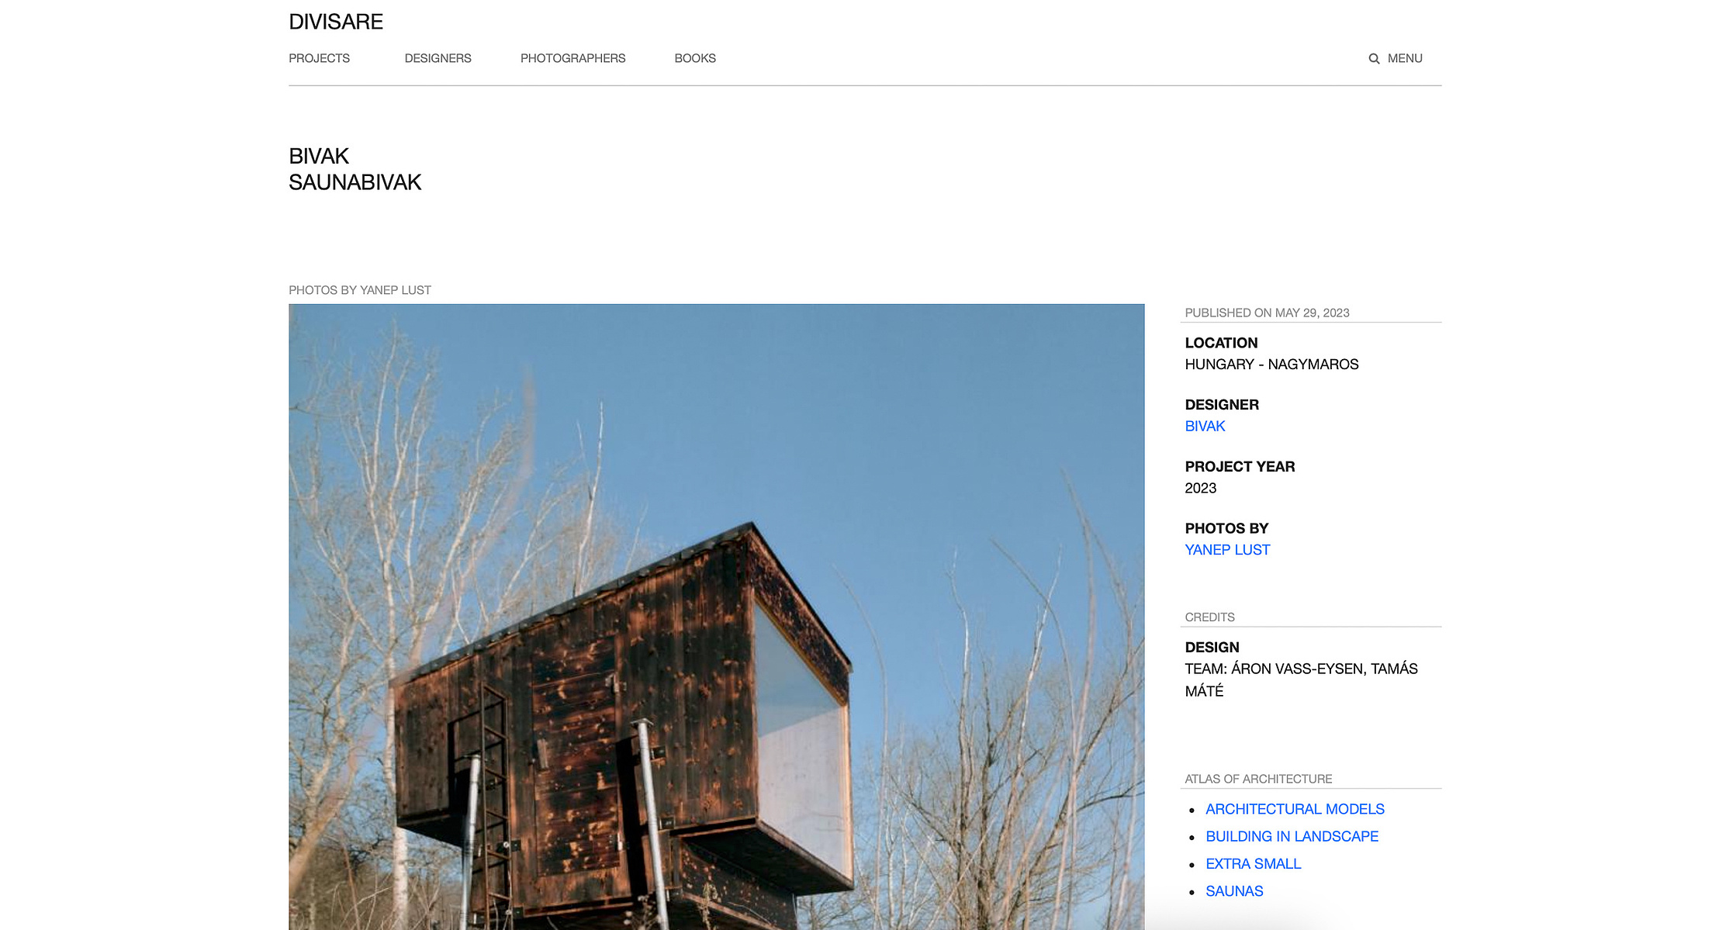Viewport: 1726px width, 930px height.
Task: Open the PHOTOGRAPHERS navigation item
Action: (x=572, y=58)
